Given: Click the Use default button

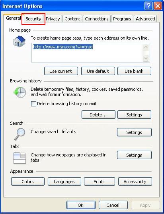Looking at the screenshot, I should 98,71.
